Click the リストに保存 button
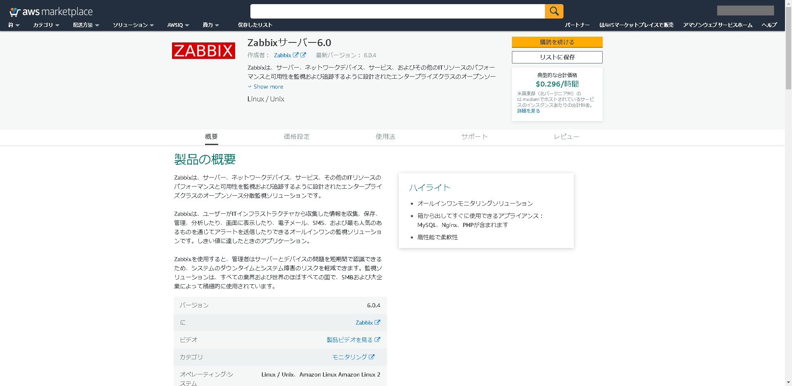 click(557, 57)
